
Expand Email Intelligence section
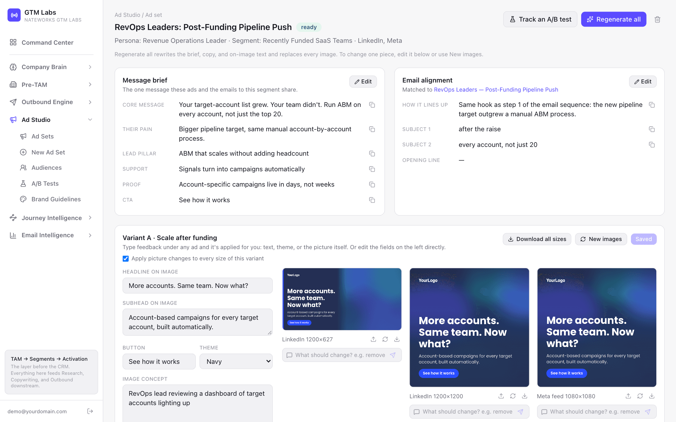point(51,235)
